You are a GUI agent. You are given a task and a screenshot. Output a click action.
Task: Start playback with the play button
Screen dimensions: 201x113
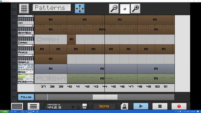[141, 106]
